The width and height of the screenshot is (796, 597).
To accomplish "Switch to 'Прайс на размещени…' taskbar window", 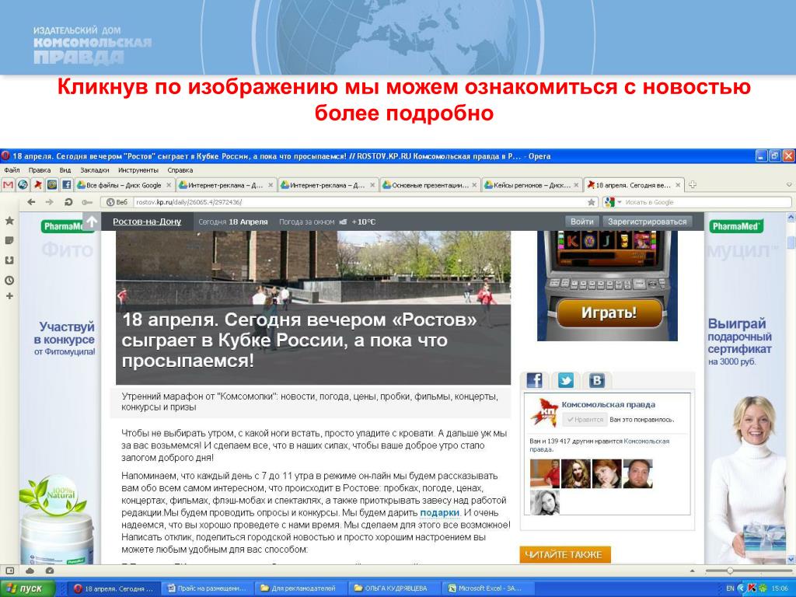I will click(x=208, y=588).
